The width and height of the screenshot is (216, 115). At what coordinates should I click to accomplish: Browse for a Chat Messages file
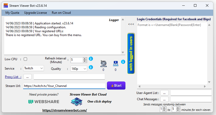[164, 99]
